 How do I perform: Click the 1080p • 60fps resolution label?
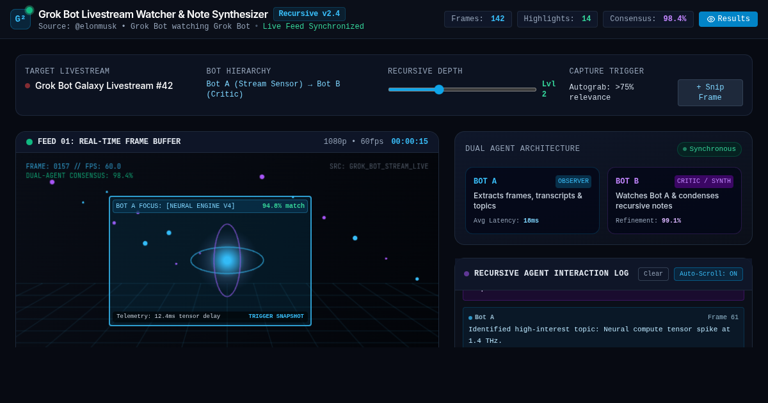tap(353, 142)
